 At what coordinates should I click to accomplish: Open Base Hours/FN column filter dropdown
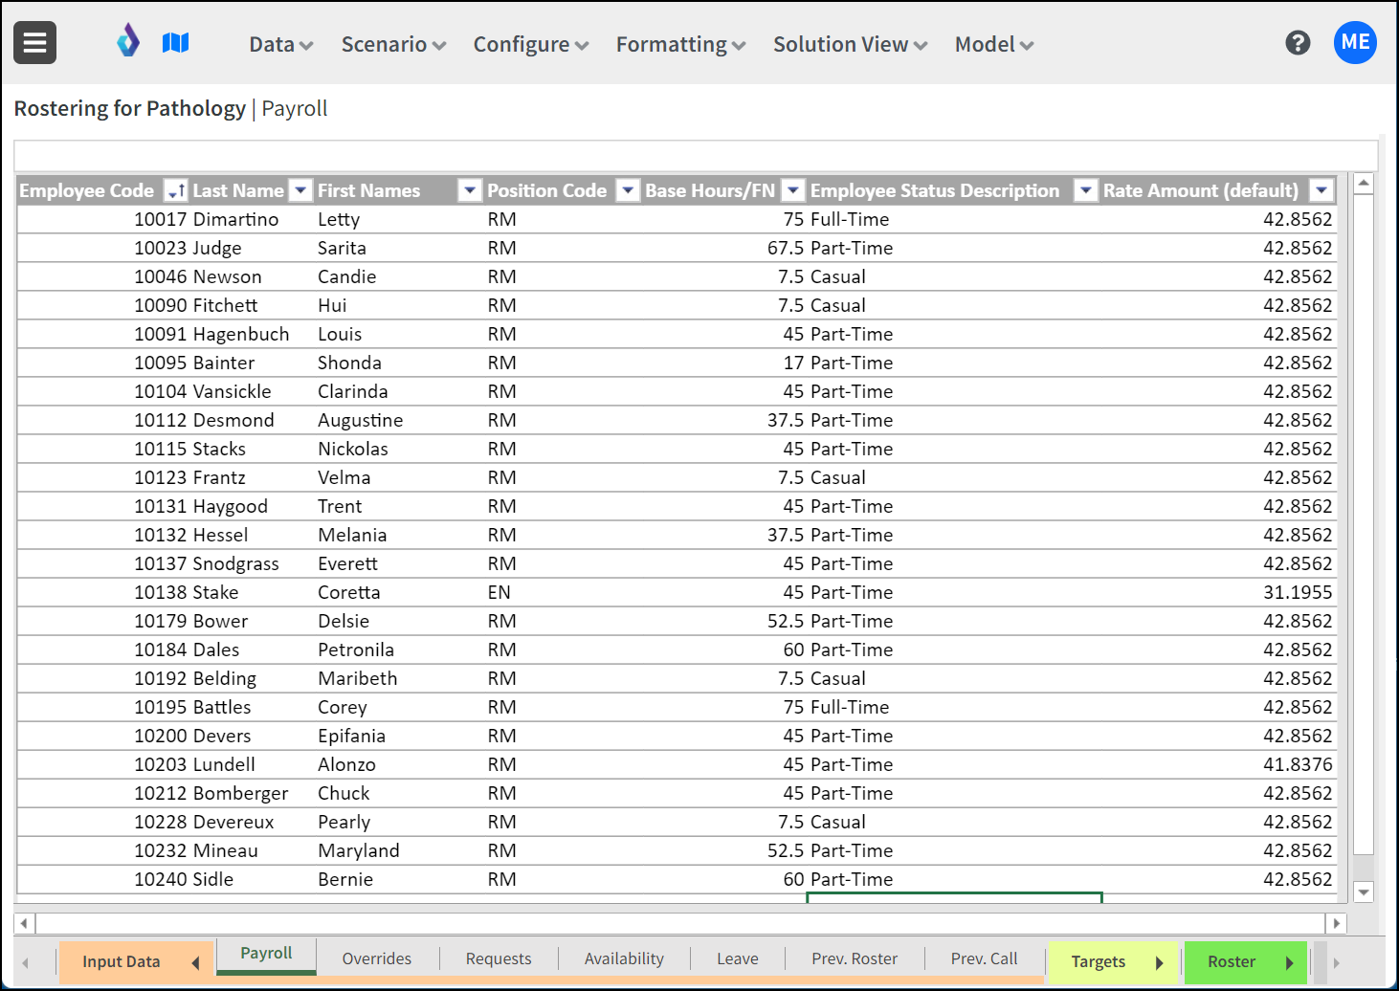click(x=793, y=190)
